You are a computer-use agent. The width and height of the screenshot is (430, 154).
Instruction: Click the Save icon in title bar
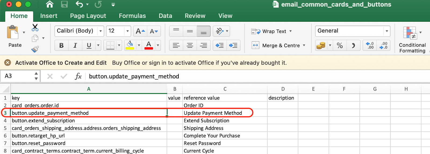pyautogui.click(x=64, y=4)
